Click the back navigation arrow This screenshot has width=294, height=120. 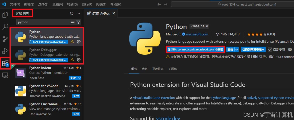click(159, 4)
